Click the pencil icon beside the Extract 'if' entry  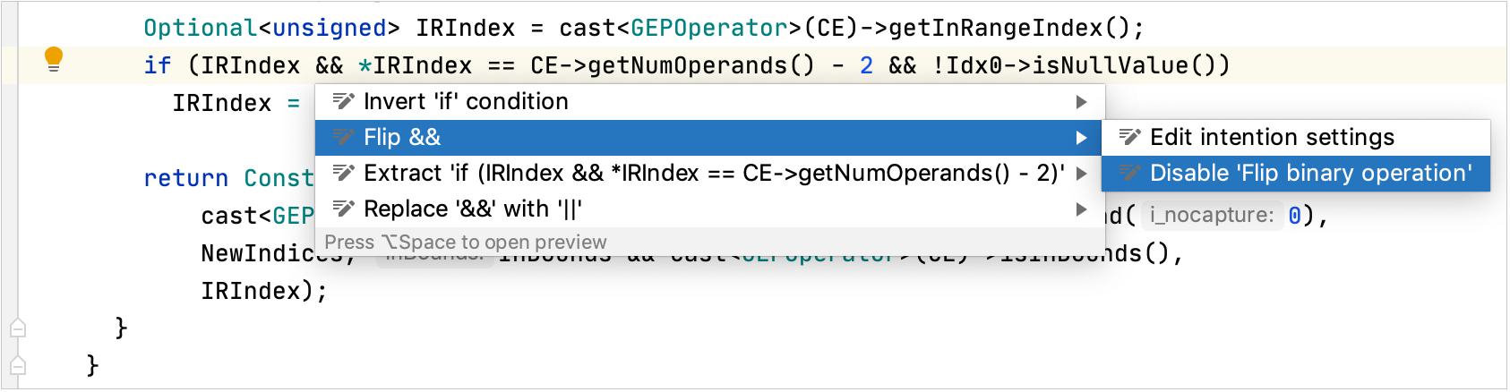[343, 174]
